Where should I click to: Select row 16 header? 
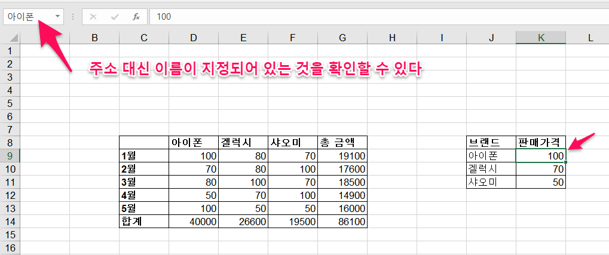click(10, 248)
